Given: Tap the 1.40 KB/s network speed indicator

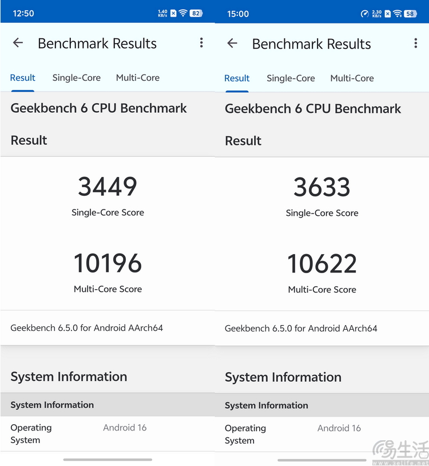Looking at the screenshot, I should click(x=162, y=13).
